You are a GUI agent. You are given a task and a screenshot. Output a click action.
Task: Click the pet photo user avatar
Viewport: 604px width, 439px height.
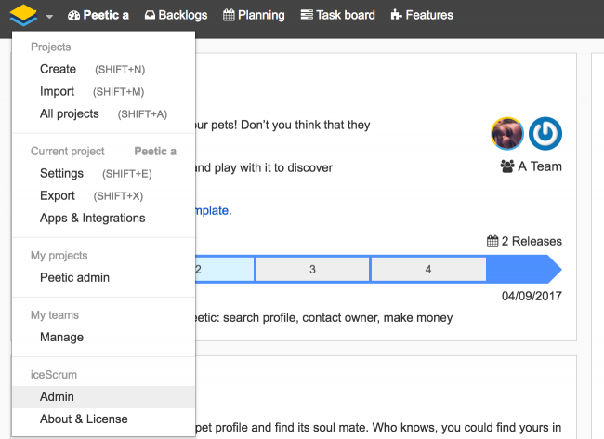tap(507, 134)
